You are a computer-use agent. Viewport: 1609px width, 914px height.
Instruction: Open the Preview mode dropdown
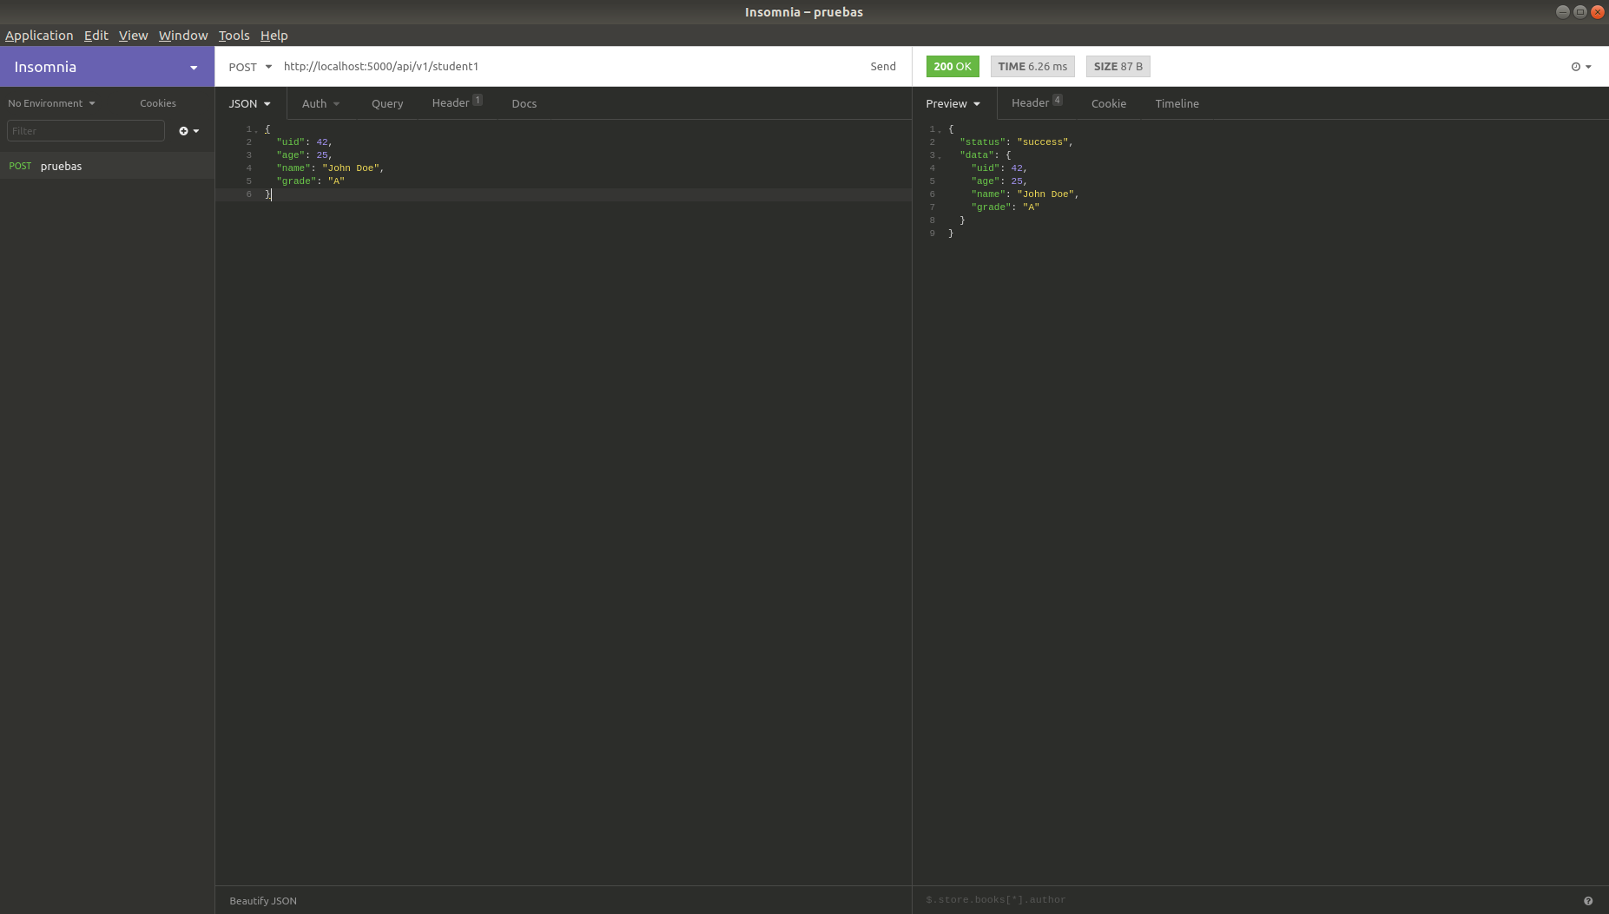point(953,103)
